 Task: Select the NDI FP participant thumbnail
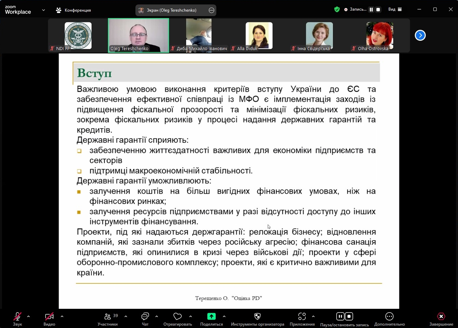tap(78, 35)
